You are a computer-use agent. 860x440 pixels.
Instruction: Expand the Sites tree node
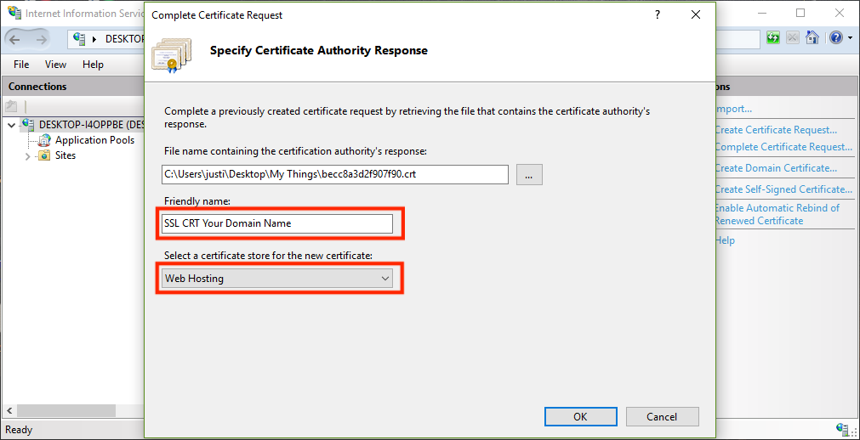coord(27,156)
